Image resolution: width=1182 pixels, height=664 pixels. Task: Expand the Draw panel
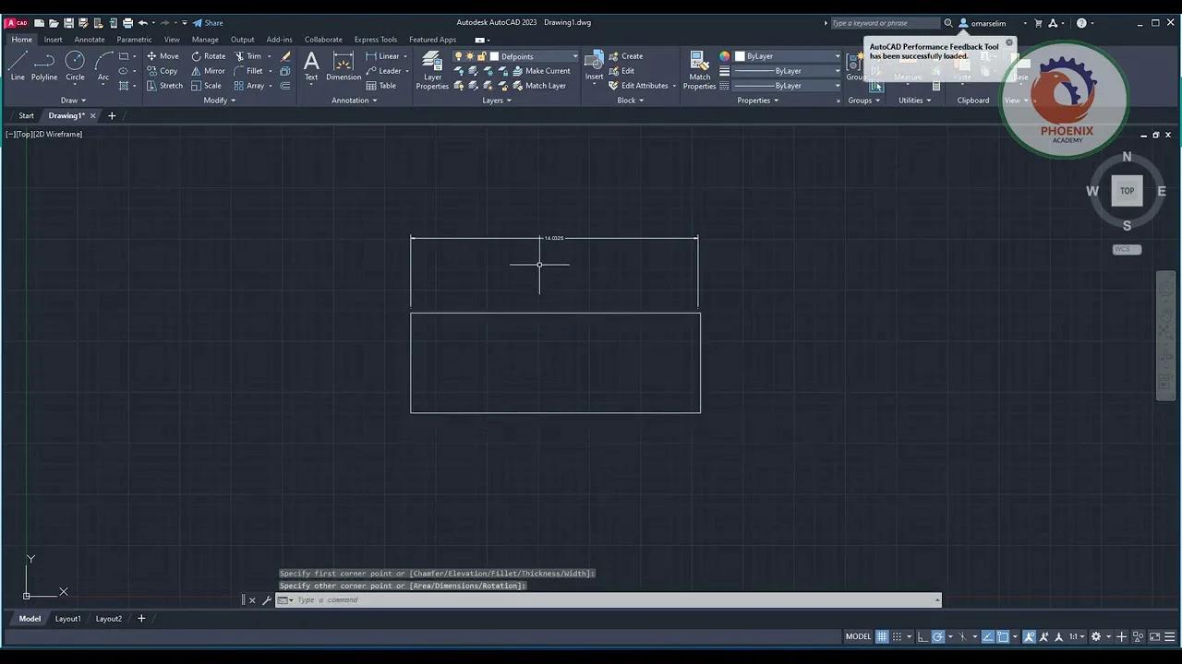coord(73,101)
